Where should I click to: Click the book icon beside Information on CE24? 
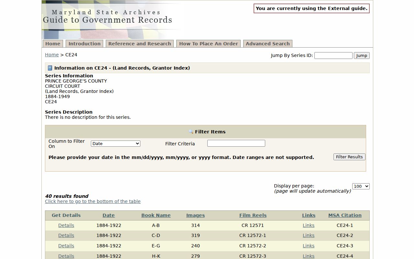(50, 68)
